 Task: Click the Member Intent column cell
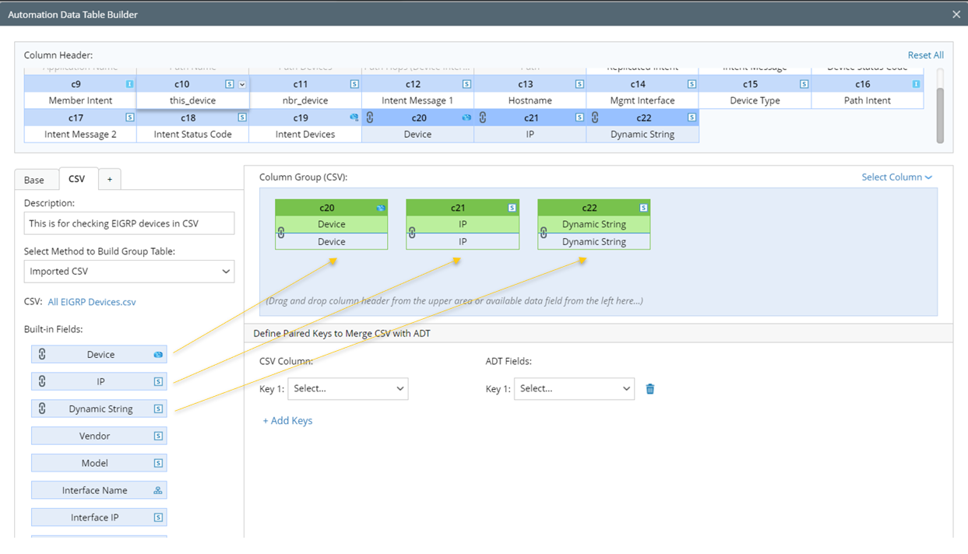point(80,100)
